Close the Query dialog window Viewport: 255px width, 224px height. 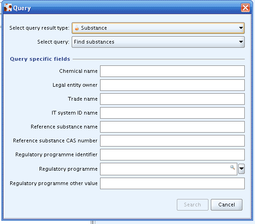(245, 7)
